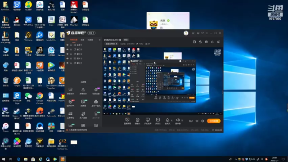Open the tutorial link in the status bar
This screenshot has height=162, width=288.
(x=76, y=130)
